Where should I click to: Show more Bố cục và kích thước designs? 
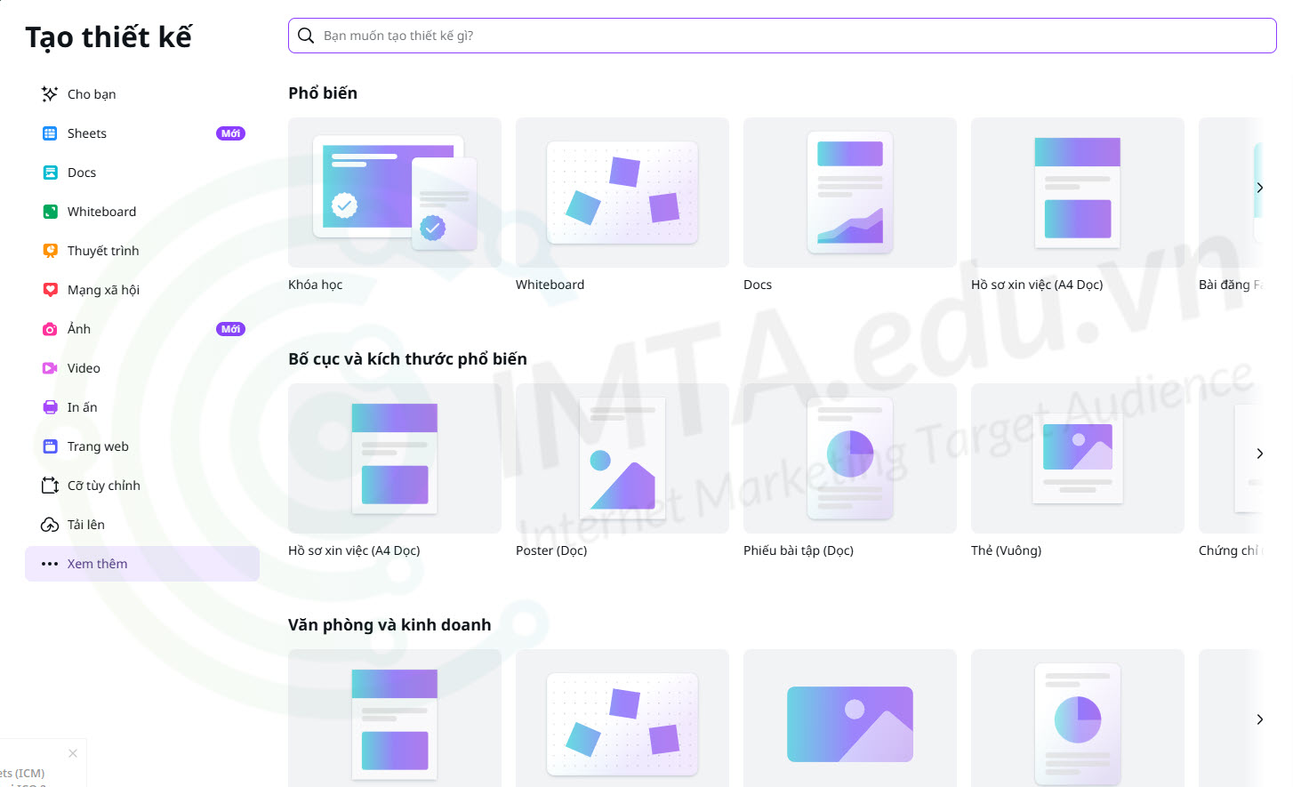1259,454
